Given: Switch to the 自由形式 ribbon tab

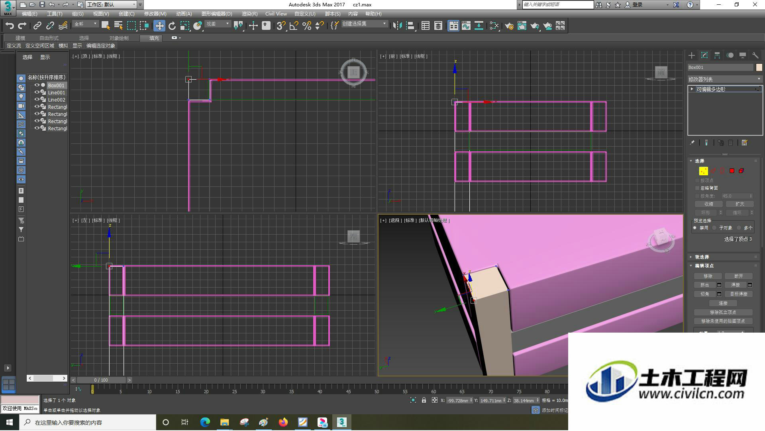Looking at the screenshot, I should 49,38.
